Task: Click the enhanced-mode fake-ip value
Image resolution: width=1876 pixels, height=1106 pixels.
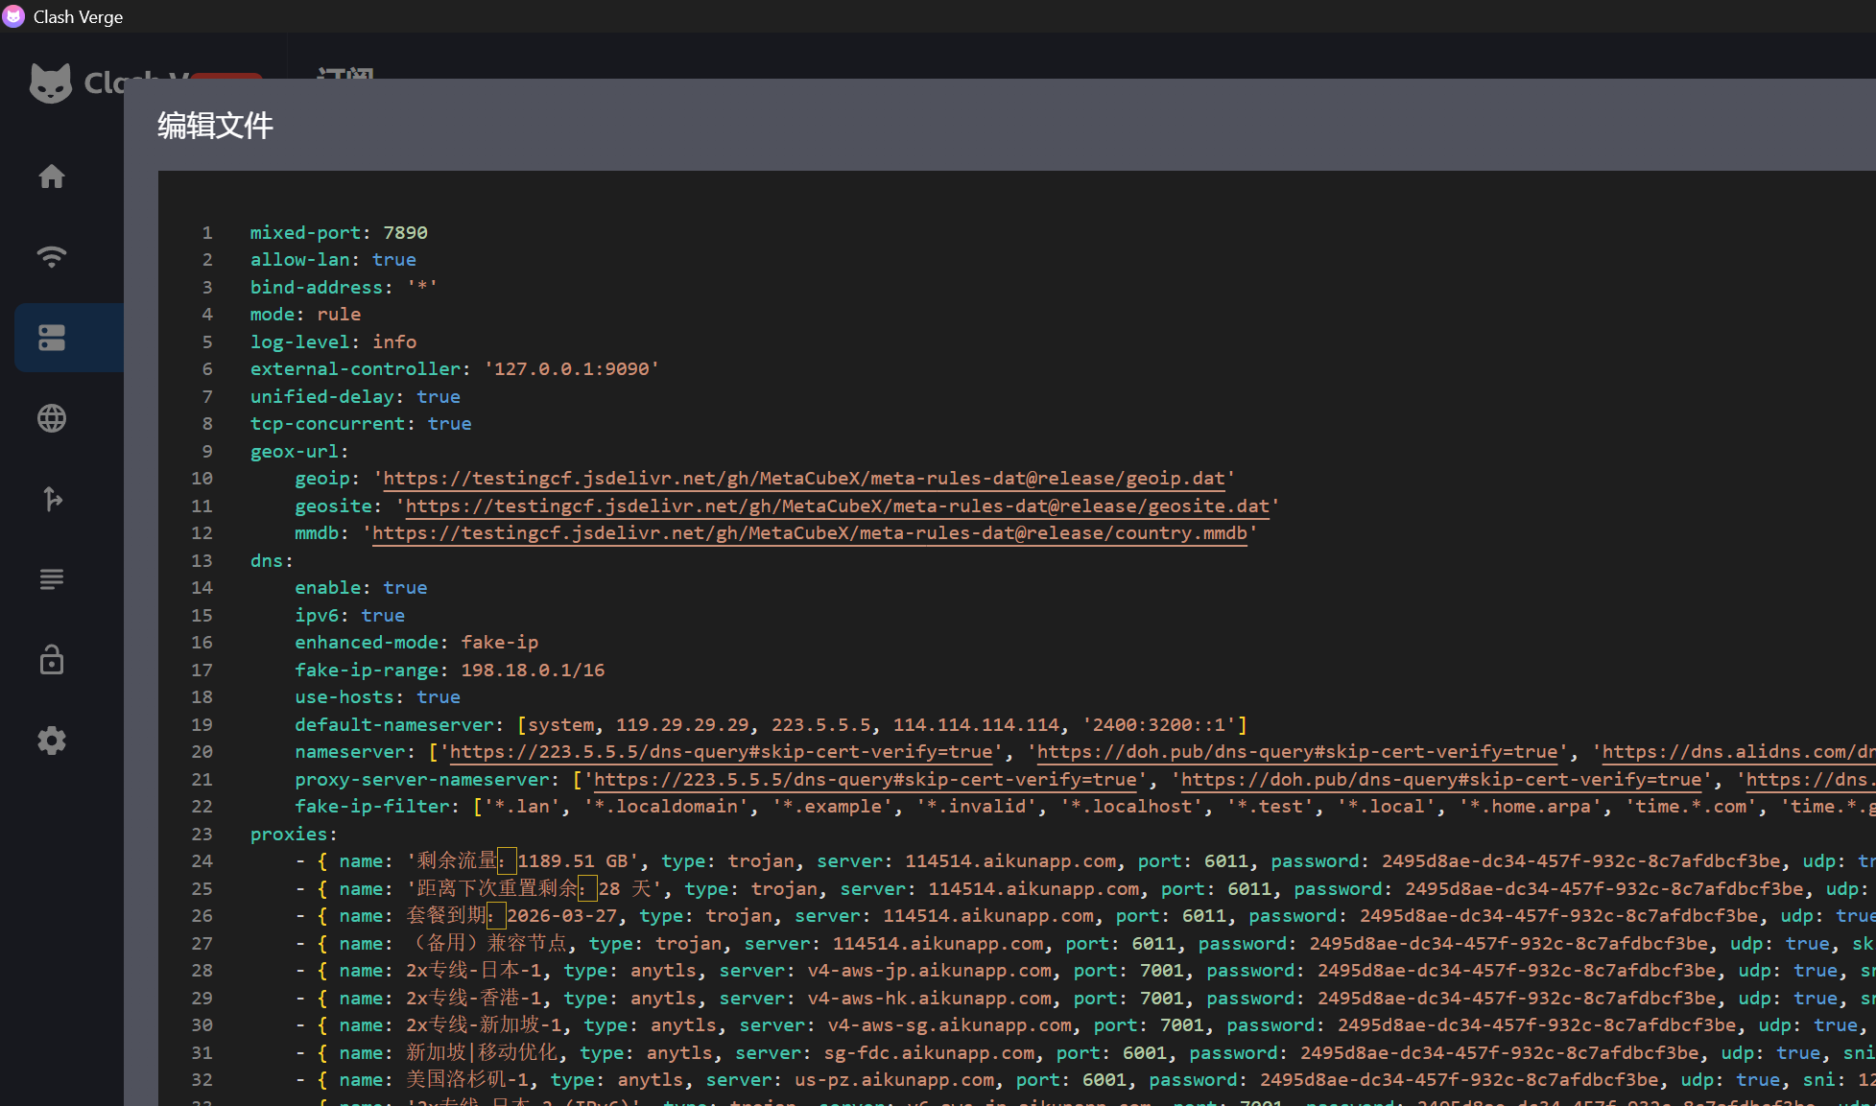Action: point(500,643)
